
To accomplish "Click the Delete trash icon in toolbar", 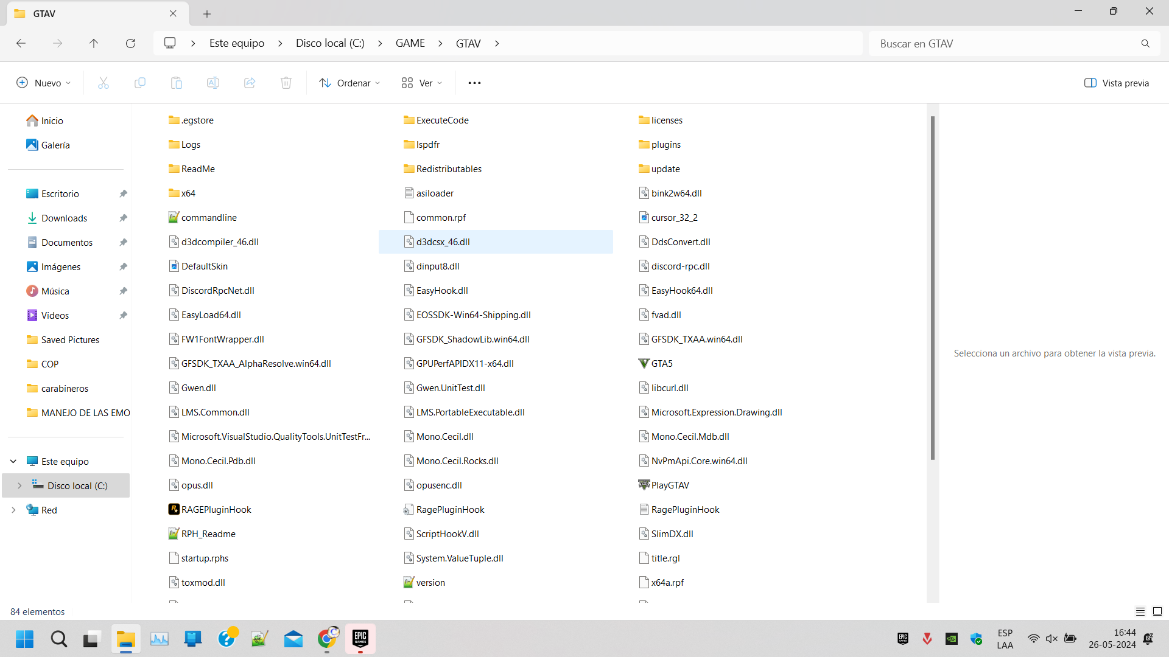I will [286, 83].
